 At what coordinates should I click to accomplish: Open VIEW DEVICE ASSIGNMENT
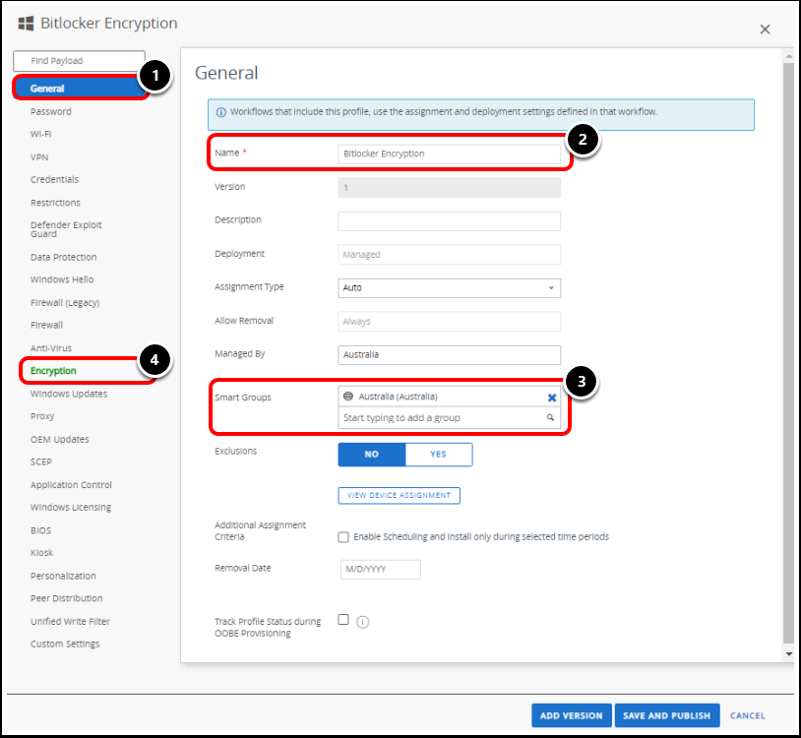click(x=399, y=495)
